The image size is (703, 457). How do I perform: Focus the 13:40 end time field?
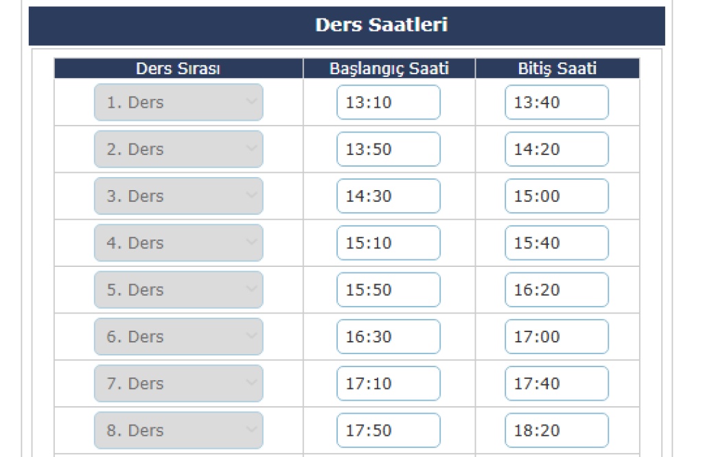tap(556, 102)
